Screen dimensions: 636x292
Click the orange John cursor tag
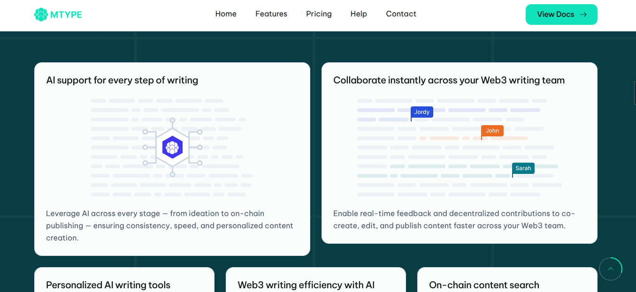[x=492, y=131]
